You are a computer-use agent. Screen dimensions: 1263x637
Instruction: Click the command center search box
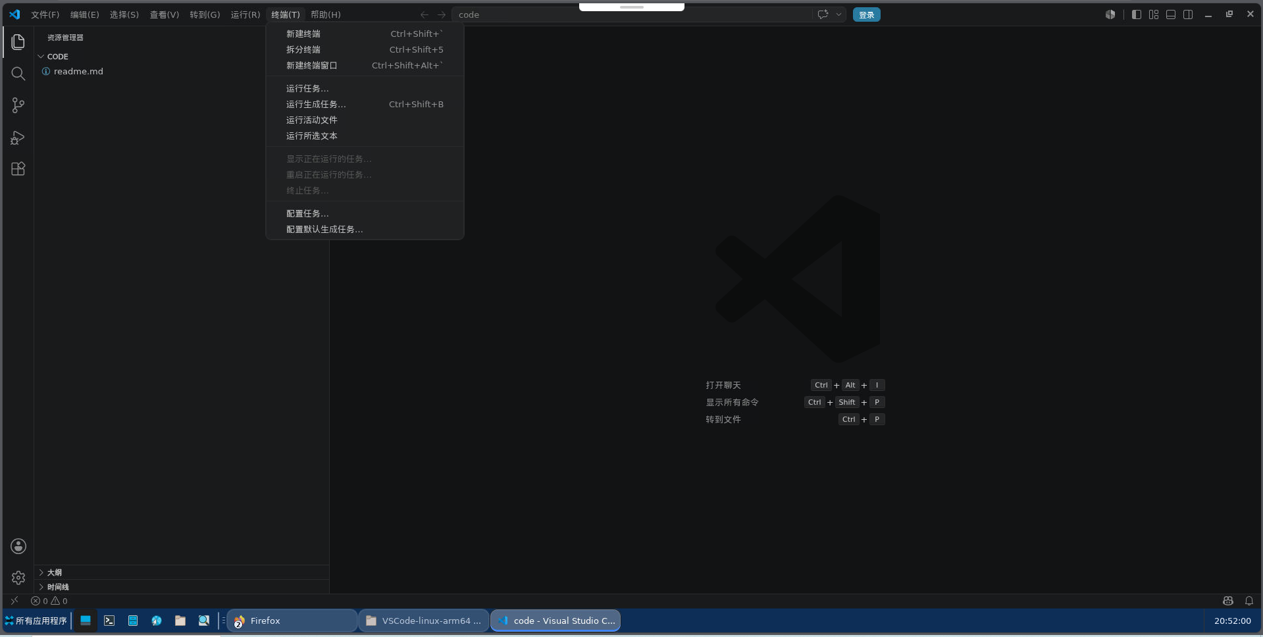coord(632,14)
